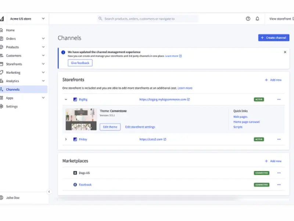Image resolution: width=294 pixels, height=221 pixels.
Task: Click the search magnifier icon
Action: click(100, 19)
